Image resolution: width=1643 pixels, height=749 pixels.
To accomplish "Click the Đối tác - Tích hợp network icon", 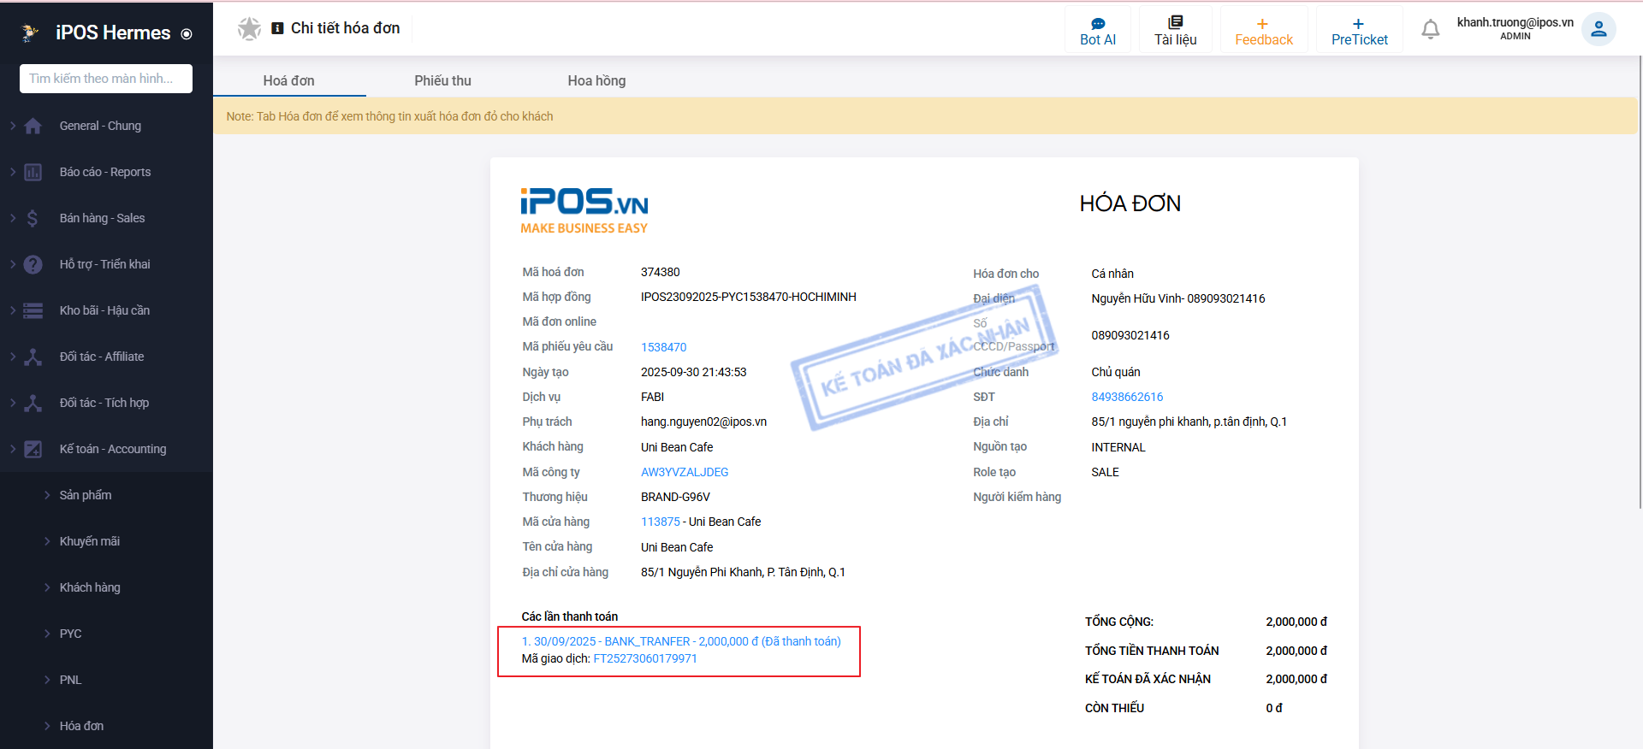I will [x=33, y=403].
